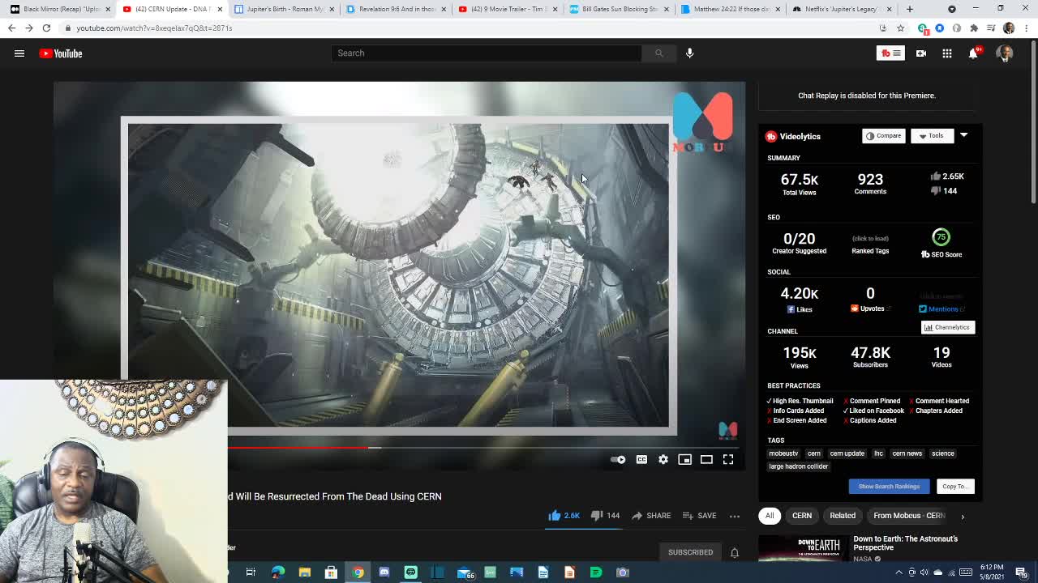The image size is (1038, 583).
Task: Click the browser address bar URL
Action: click(154, 28)
